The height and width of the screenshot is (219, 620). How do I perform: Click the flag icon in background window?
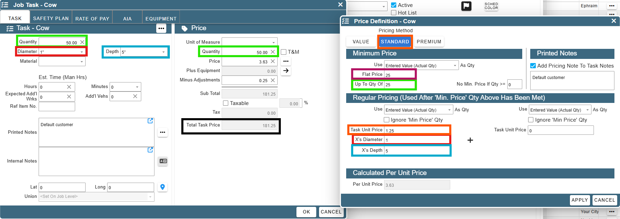coord(466,6)
